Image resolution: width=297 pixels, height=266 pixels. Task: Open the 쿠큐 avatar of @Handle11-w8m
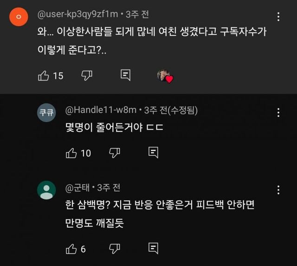pyautogui.click(x=46, y=113)
